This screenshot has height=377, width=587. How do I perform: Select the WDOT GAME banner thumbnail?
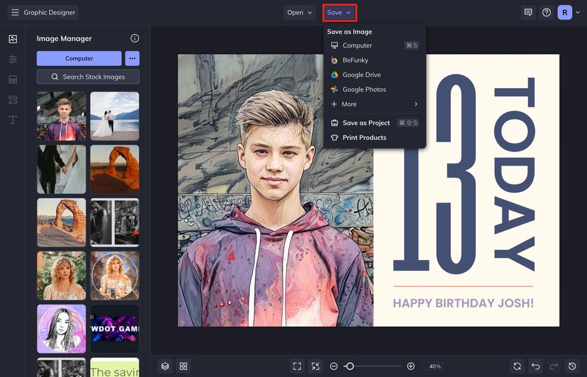(x=114, y=329)
